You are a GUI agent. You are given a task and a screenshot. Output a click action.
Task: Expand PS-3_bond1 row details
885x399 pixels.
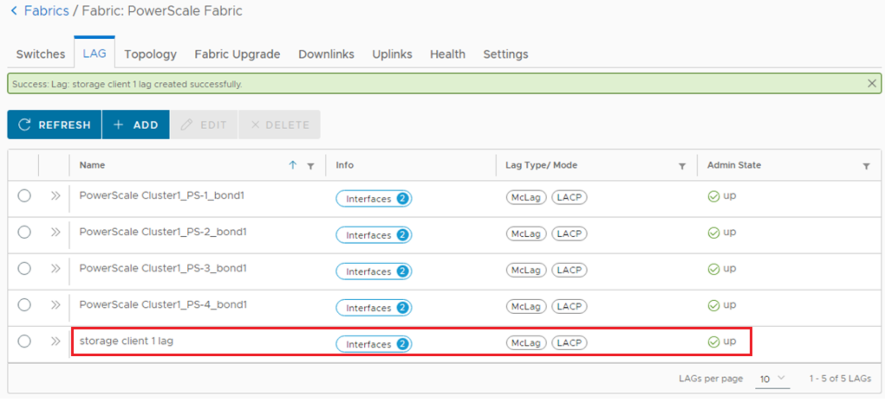(55, 268)
